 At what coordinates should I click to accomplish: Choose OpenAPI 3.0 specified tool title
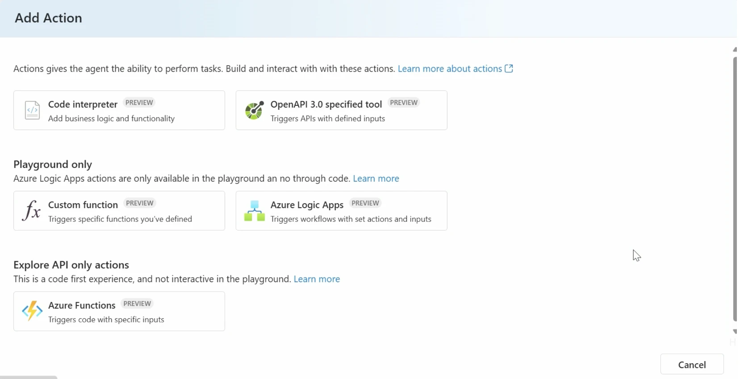click(x=326, y=104)
